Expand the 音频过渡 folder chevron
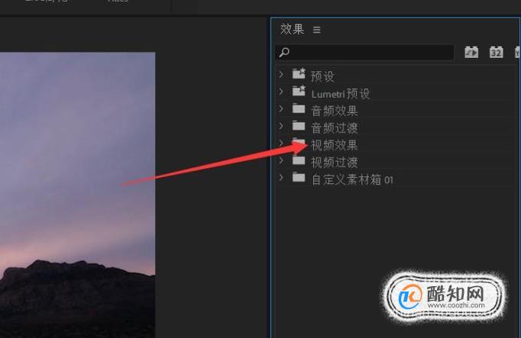This screenshot has height=338, width=521. [281, 125]
